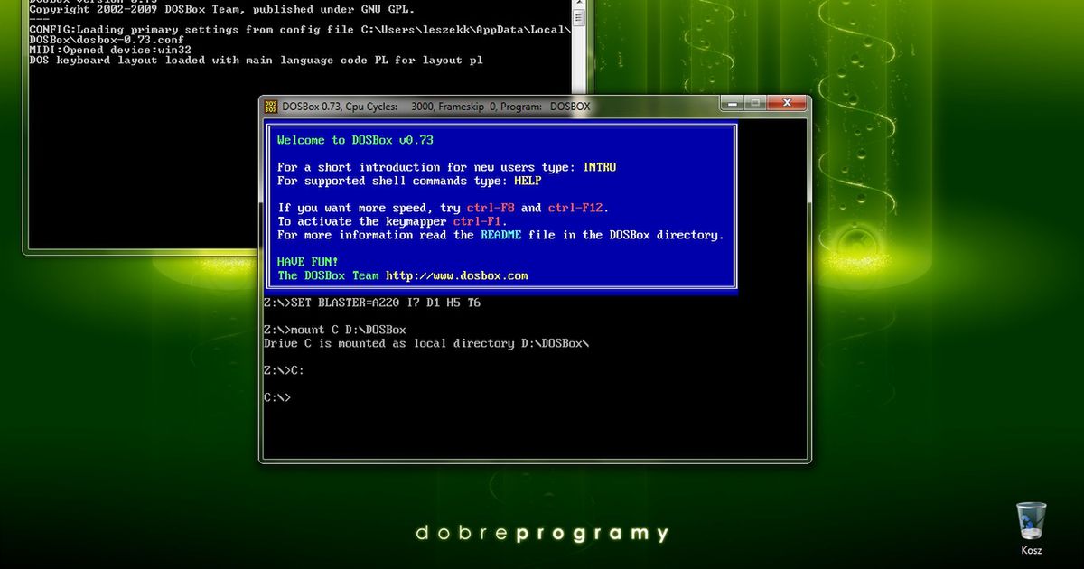
Task: Click the cyan README word
Action: [500, 235]
